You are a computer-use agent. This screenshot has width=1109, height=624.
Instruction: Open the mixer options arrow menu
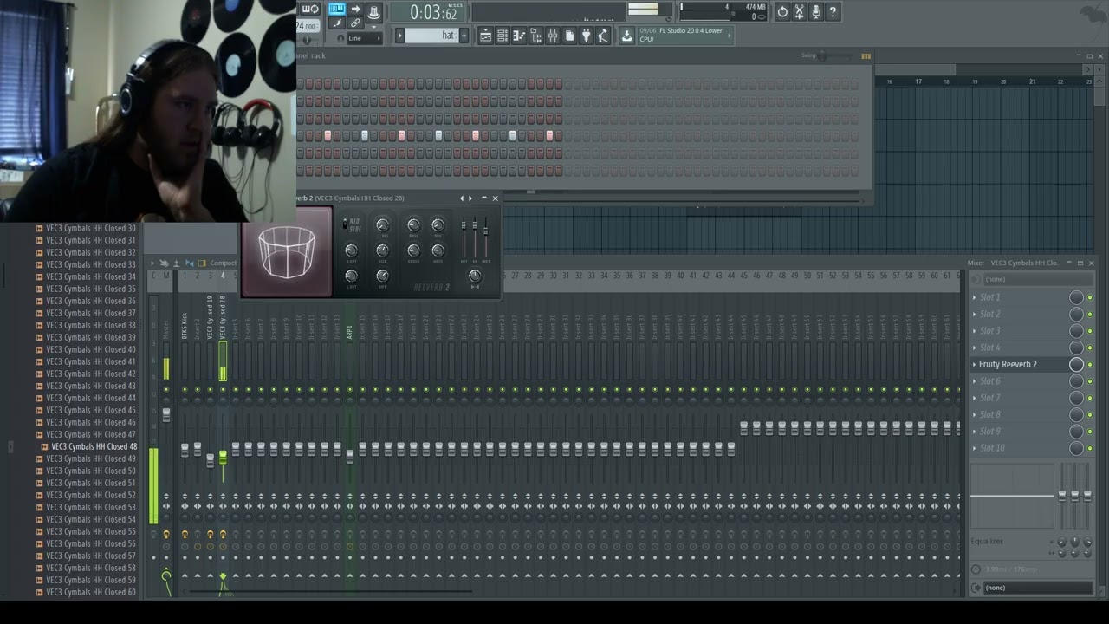tap(152, 263)
